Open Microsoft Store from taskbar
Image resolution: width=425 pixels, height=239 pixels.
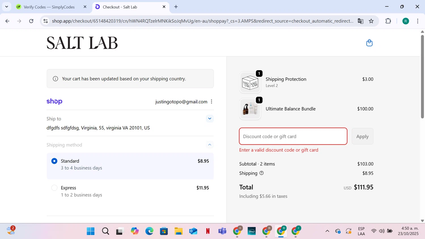(164, 231)
